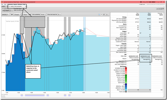Click Min to -$1,000 Forecast value 102
The height and width of the screenshot is (100, 167).
click(x=161, y=90)
